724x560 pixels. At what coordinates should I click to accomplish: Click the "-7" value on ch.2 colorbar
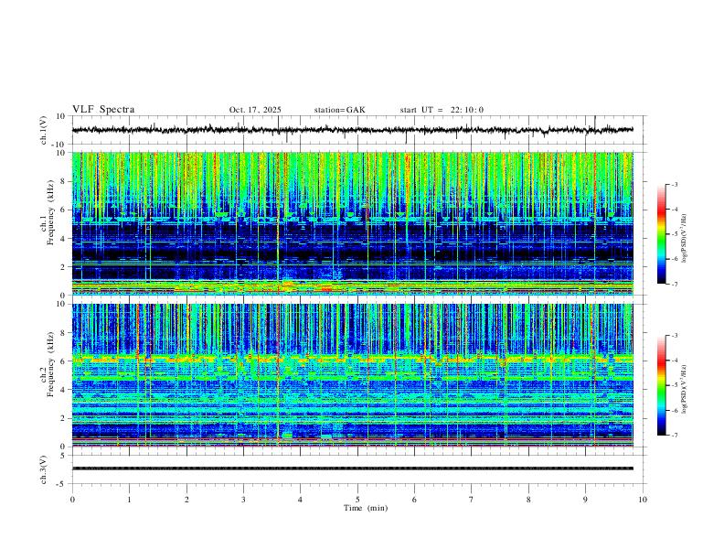tap(675, 435)
